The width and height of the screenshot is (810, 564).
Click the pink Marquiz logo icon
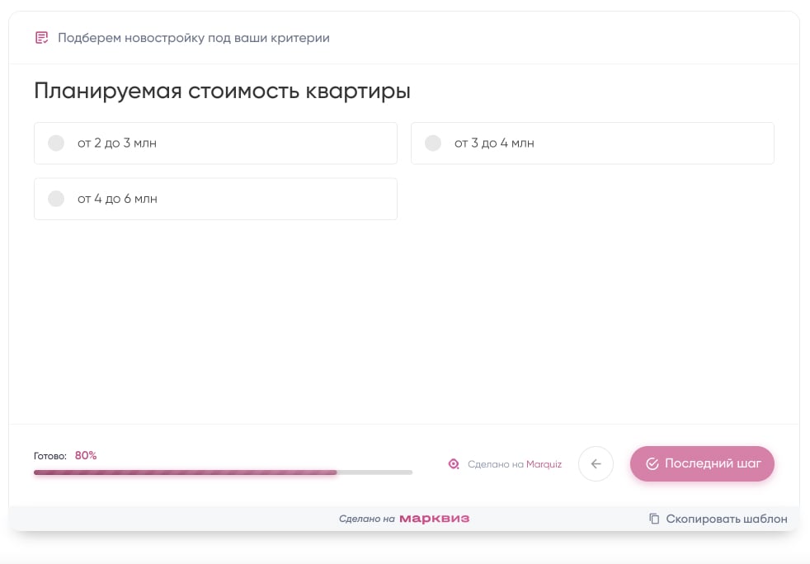click(453, 464)
